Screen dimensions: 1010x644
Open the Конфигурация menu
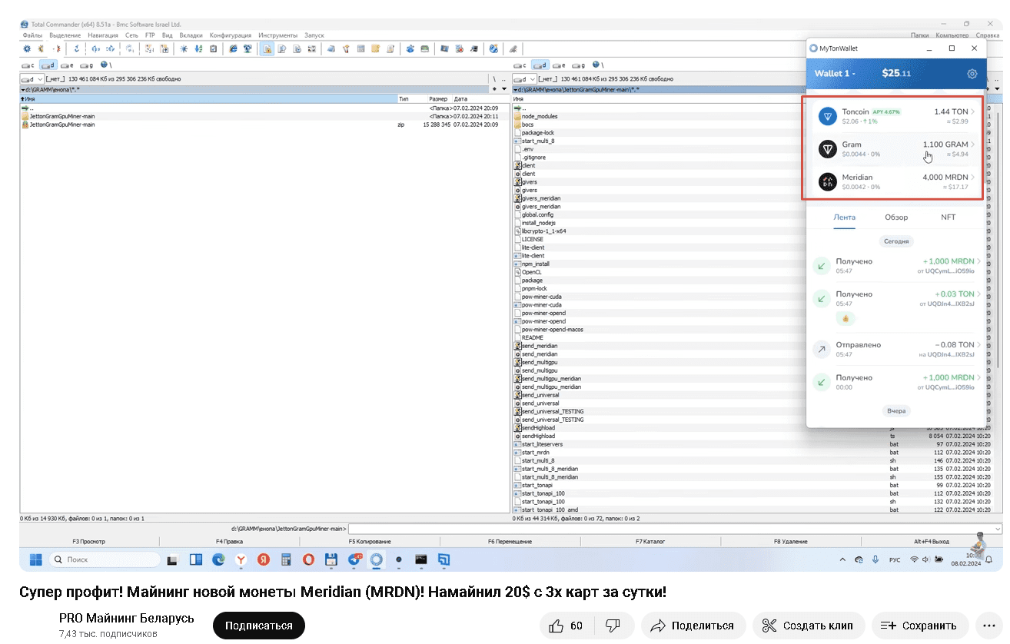[231, 35]
